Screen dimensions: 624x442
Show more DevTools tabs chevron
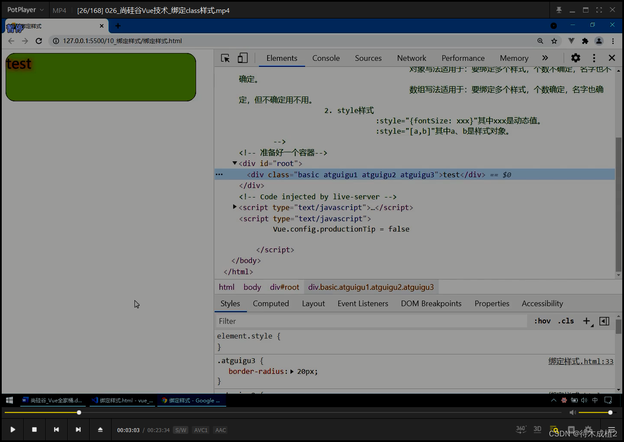tap(545, 58)
